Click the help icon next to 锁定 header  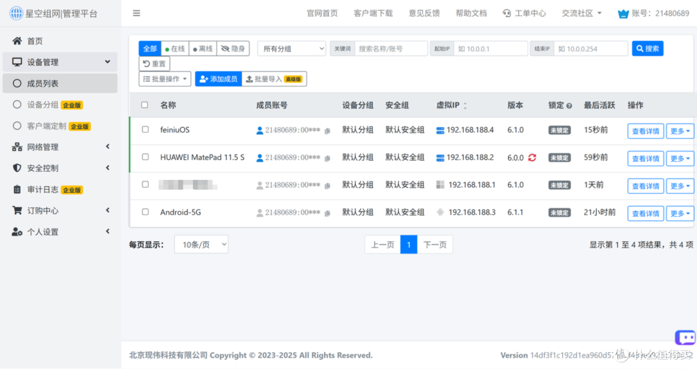(569, 106)
